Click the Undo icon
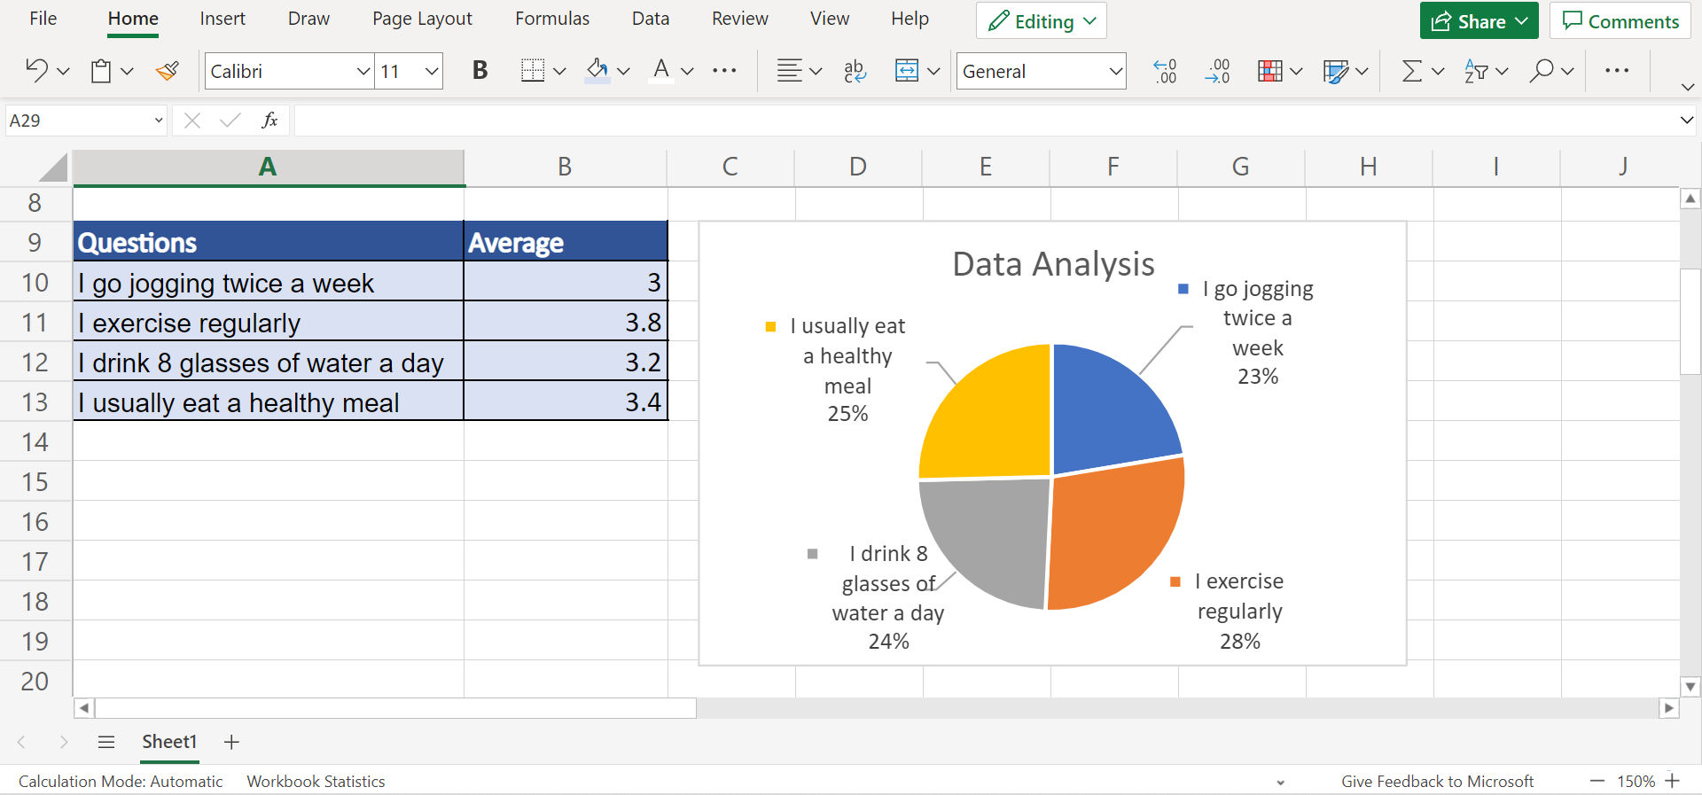Viewport: 1702px width, 795px height. coord(36,71)
